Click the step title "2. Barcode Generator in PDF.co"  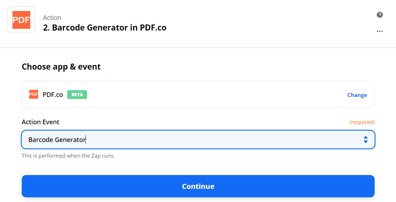[x=105, y=28]
